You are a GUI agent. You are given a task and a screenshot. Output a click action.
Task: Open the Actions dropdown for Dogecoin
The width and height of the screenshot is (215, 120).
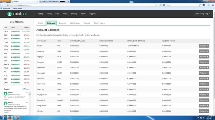204,62
